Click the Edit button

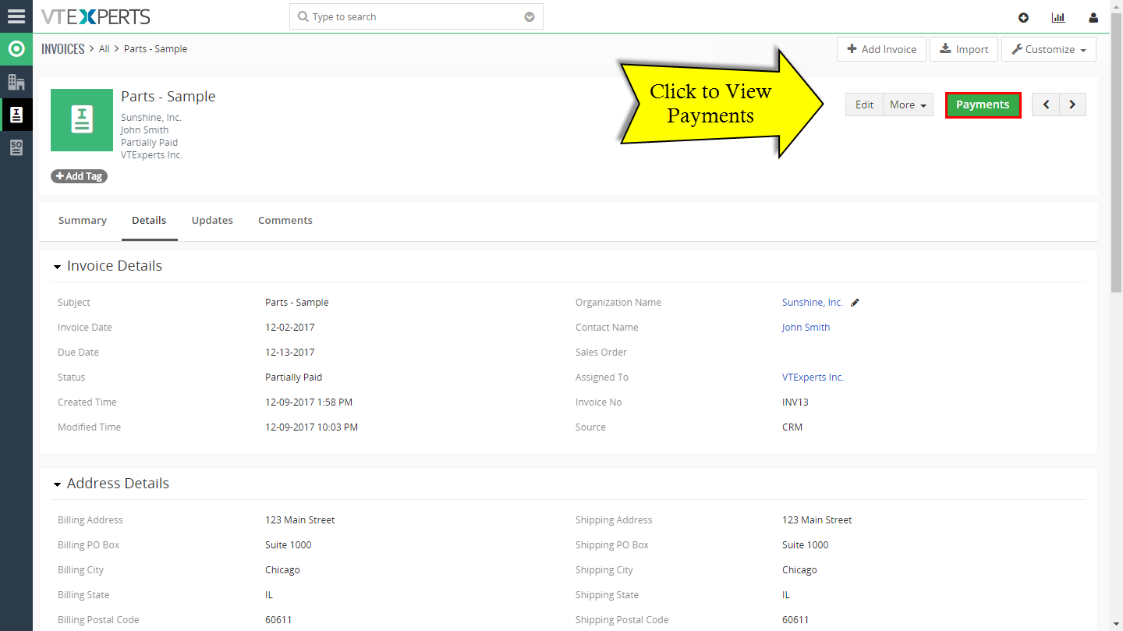pyautogui.click(x=864, y=105)
